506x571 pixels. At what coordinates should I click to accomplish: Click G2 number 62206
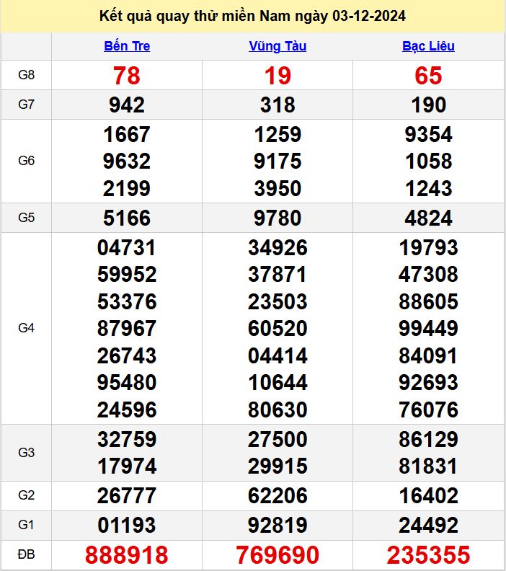278,495
